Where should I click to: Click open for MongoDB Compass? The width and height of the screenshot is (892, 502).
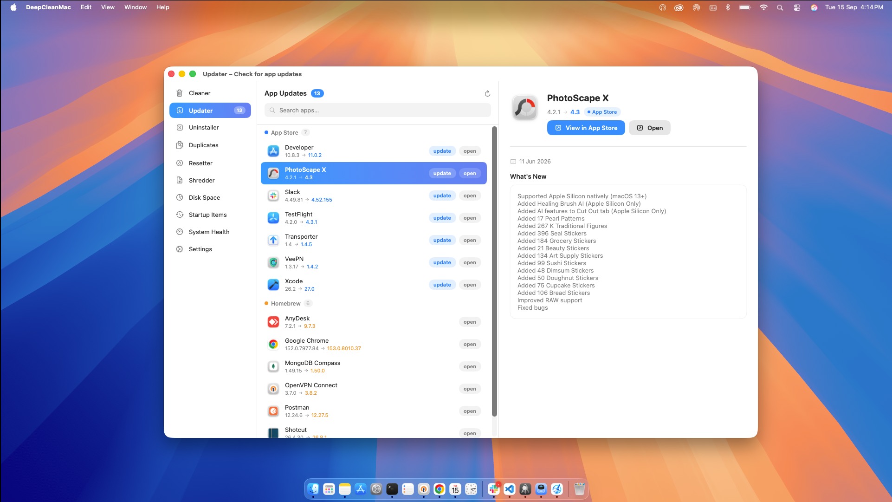[470, 366]
